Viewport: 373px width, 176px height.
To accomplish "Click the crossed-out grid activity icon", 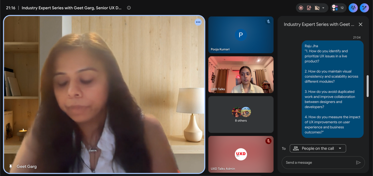I will tap(317, 8).
